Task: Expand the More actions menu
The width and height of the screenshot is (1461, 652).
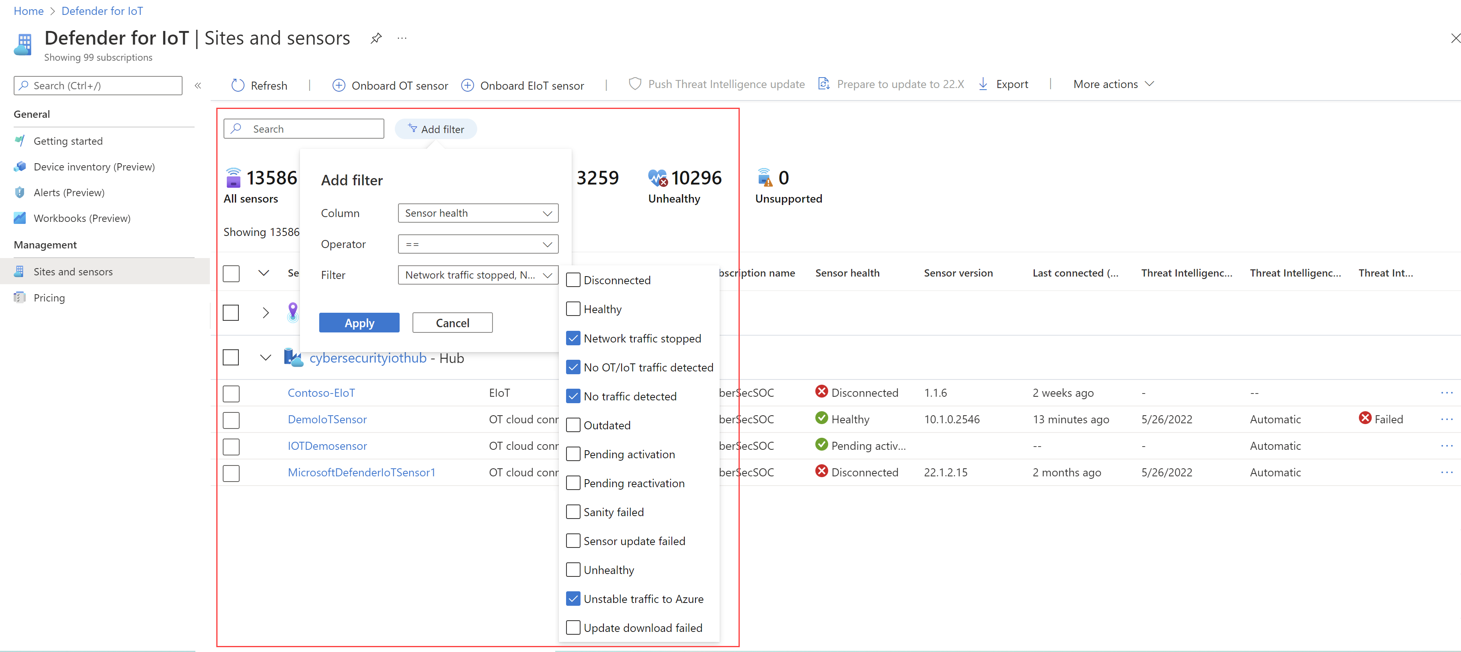Action: click(x=1113, y=84)
